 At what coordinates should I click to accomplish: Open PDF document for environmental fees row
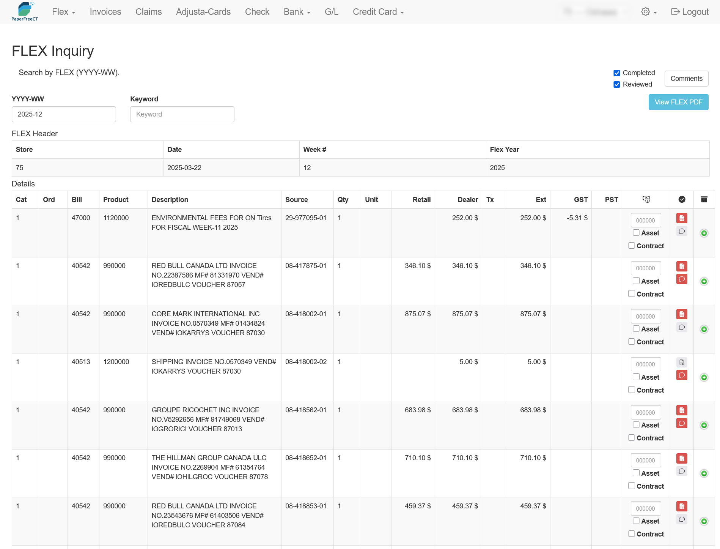681,218
